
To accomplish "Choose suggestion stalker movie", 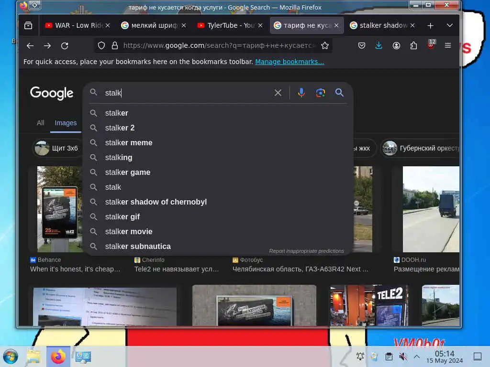I will (x=218, y=232).
